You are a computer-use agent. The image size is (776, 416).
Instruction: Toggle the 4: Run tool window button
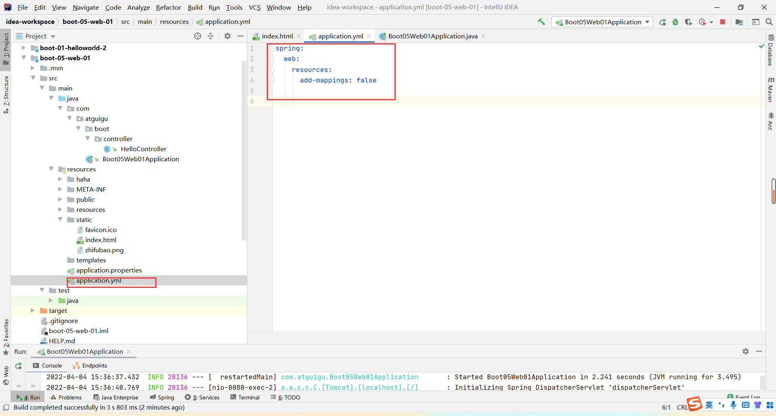pos(28,397)
